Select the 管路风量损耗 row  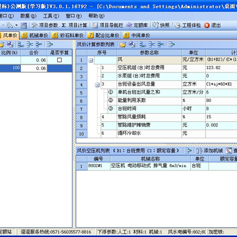(x=157, y=117)
